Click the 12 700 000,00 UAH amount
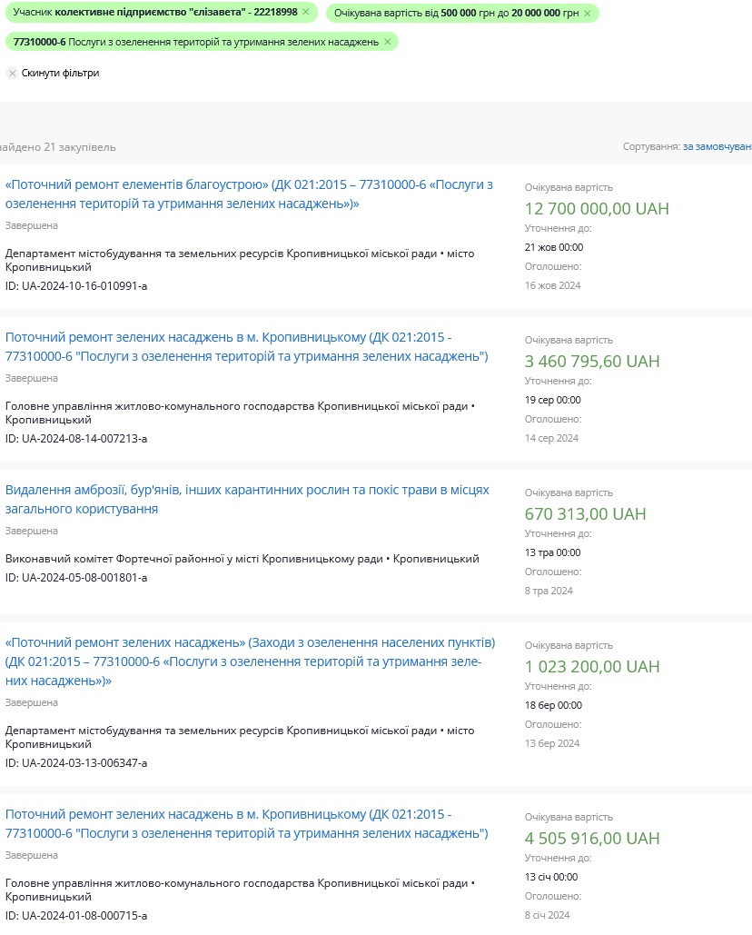 (x=597, y=209)
